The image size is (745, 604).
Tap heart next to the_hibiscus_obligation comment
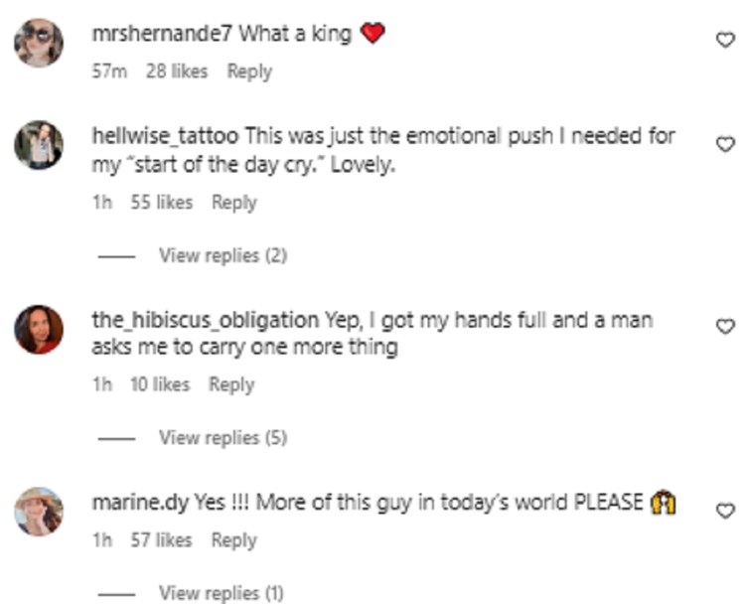[x=725, y=326]
